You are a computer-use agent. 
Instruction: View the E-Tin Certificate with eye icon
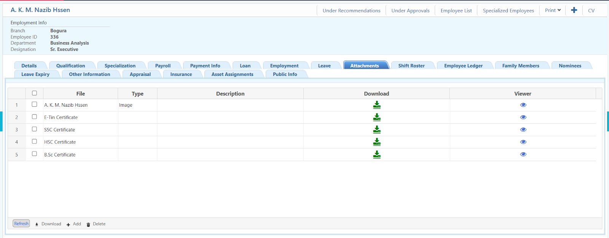523,117
